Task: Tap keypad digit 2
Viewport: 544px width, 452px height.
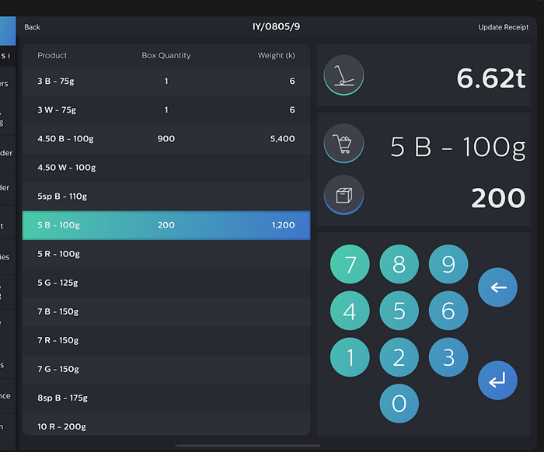Action: [x=399, y=357]
